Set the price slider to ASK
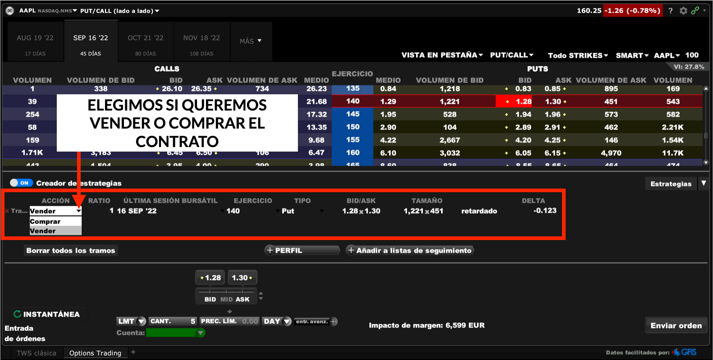 click(x=242, y=299)
